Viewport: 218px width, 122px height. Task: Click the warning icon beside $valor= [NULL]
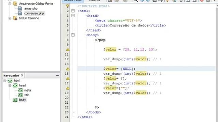[x=68, y=69]
